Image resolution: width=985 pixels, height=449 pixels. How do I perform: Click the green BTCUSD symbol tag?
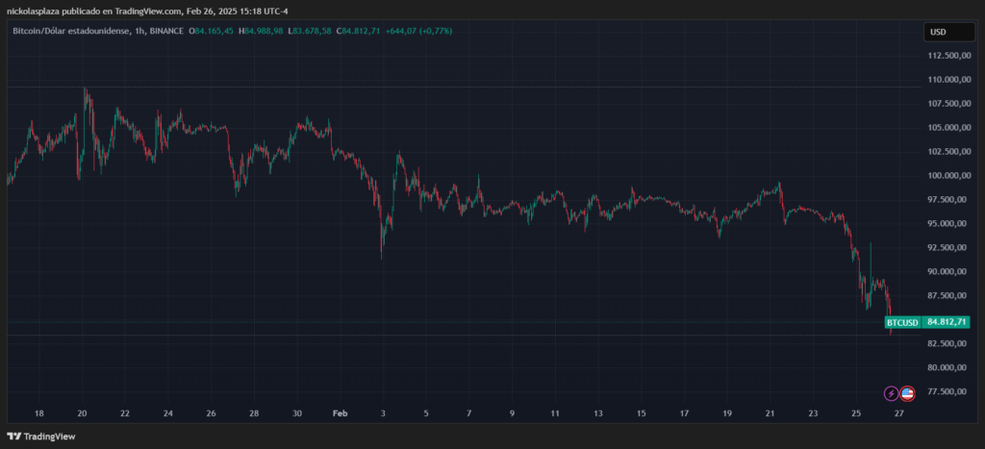click(x=902, y=321)
